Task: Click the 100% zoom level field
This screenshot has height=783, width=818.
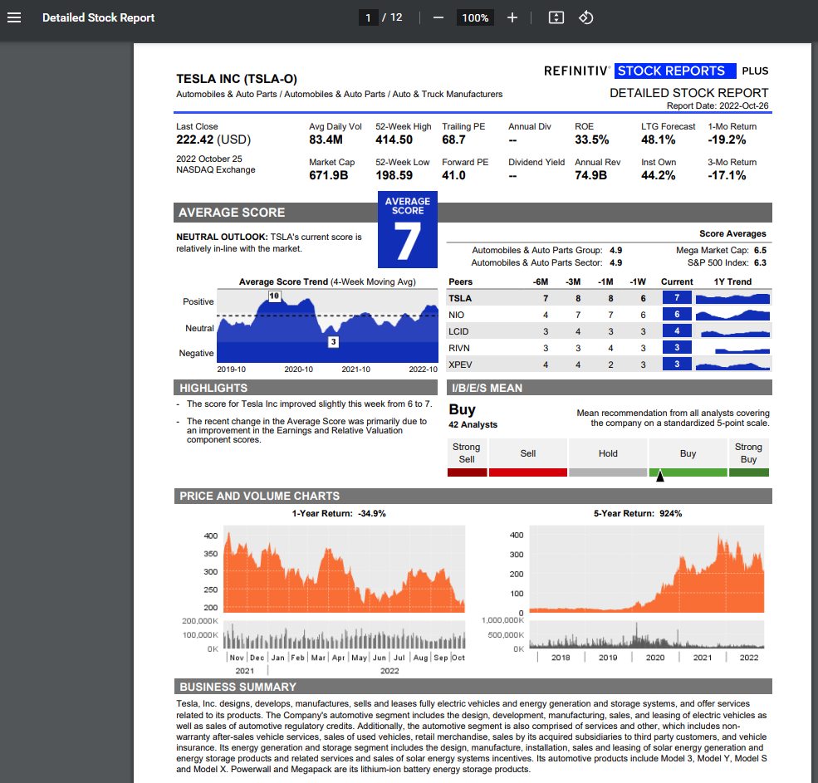Action: 475,17
